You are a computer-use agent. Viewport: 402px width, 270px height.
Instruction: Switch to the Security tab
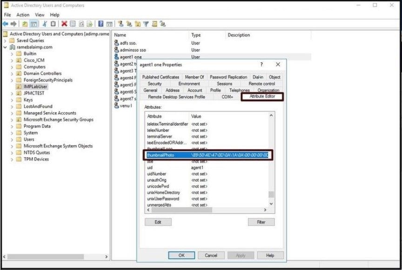(154, 84)
